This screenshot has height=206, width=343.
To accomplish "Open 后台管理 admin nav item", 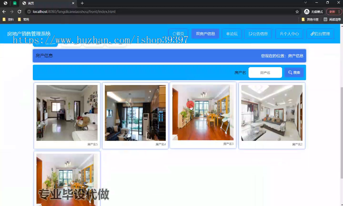I will click(320, 34).
